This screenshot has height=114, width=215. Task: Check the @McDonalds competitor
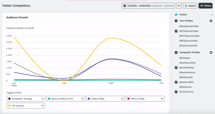(x=176, y=77)
